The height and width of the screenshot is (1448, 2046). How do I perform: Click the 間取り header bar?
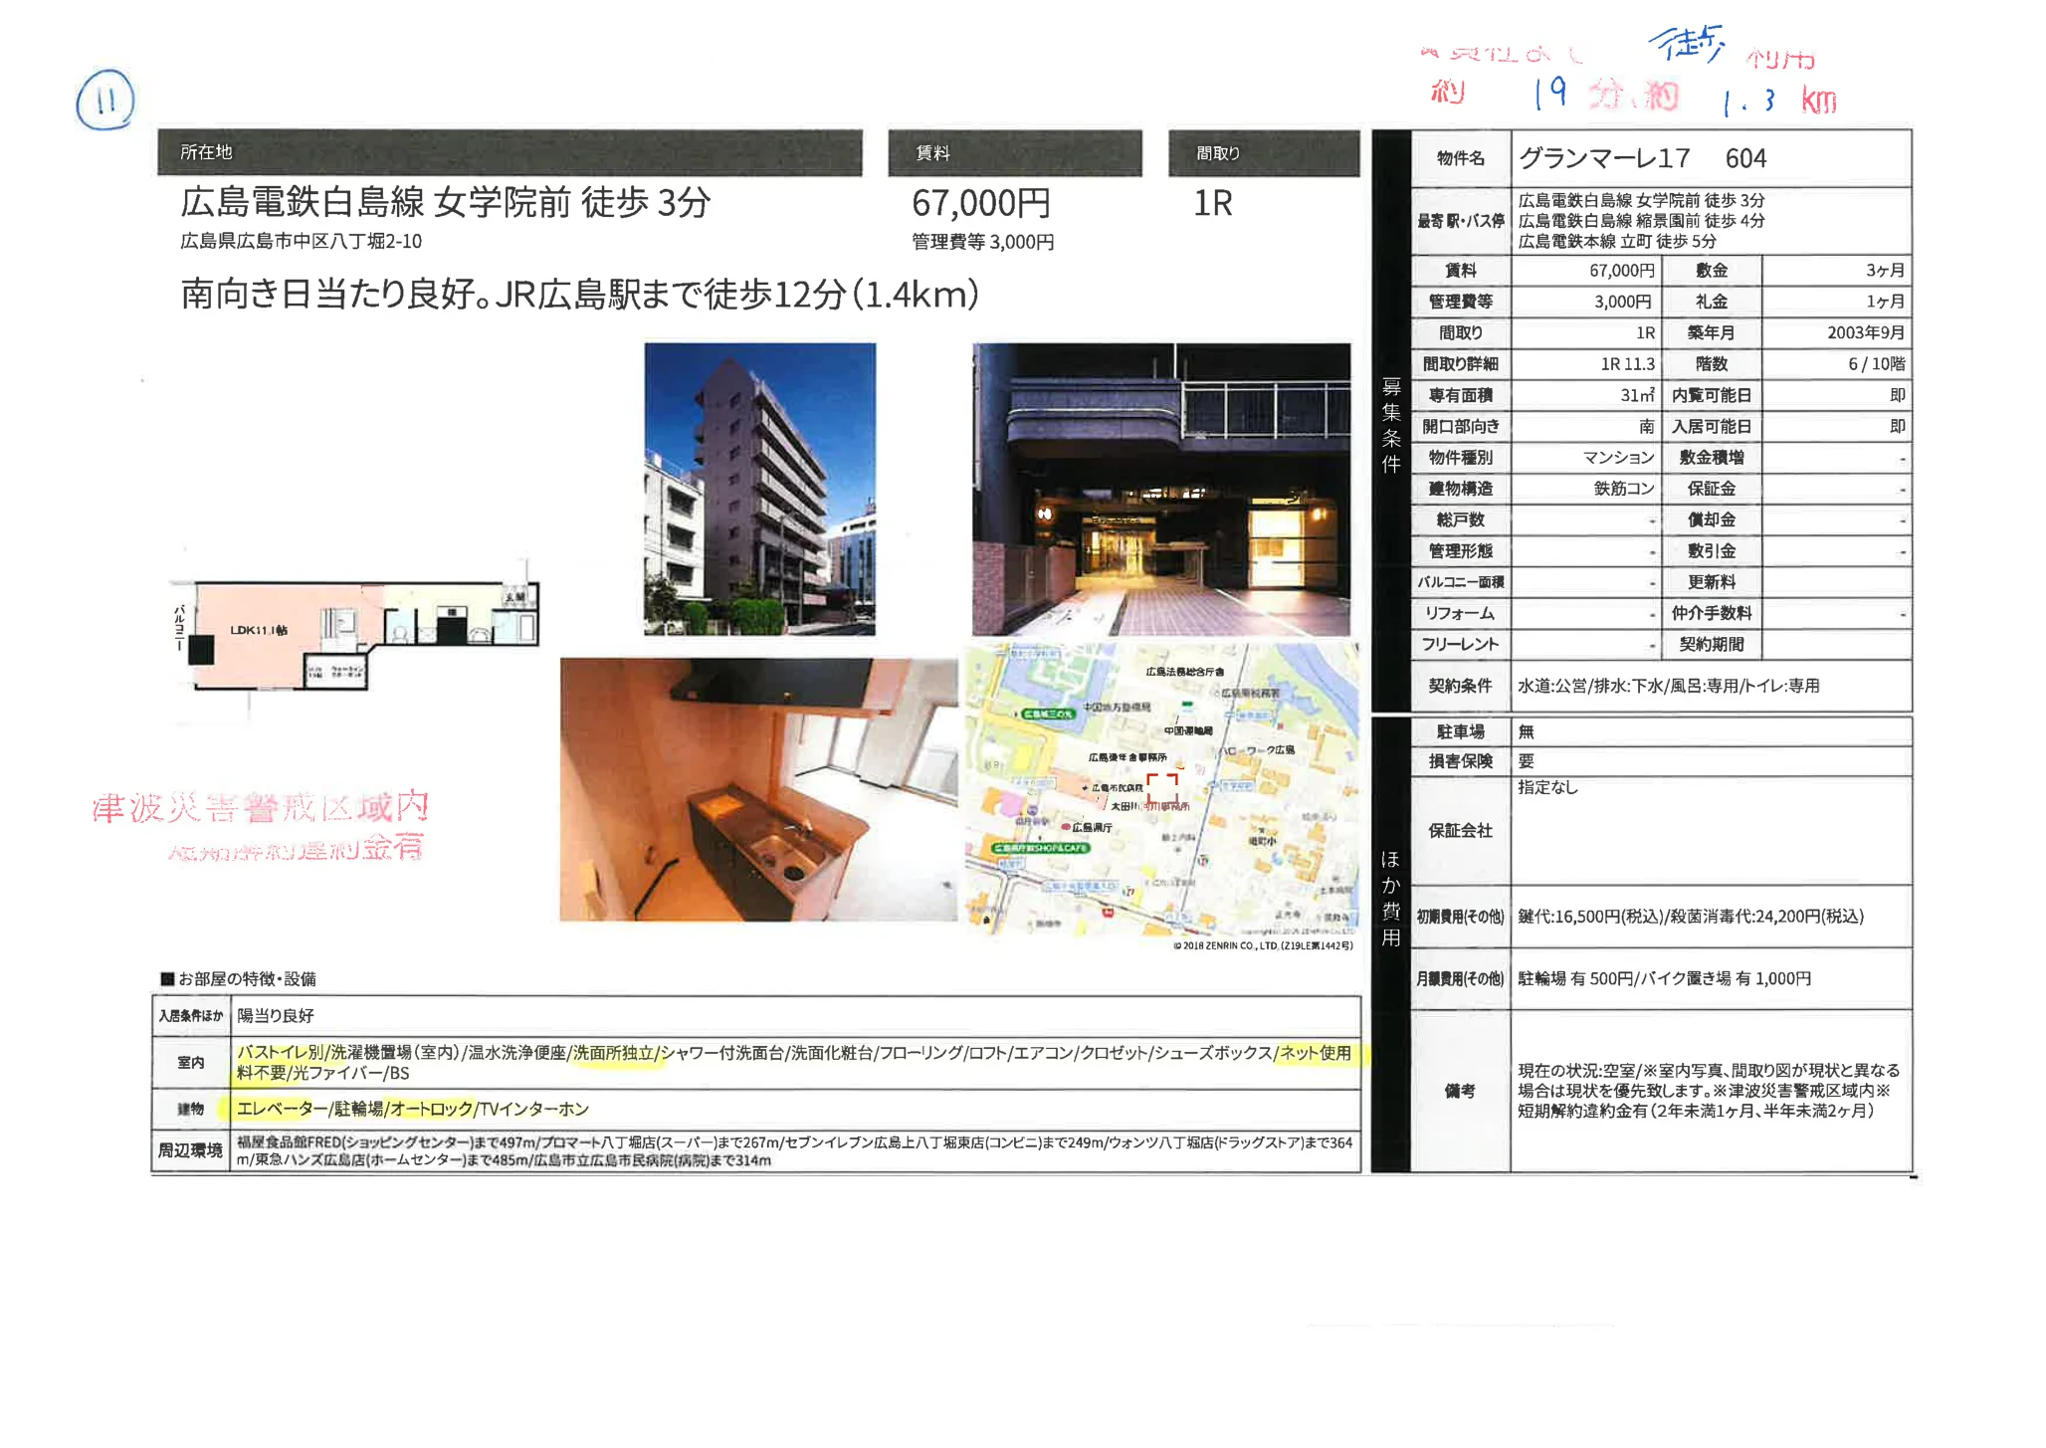click(x=1264, y=153)
